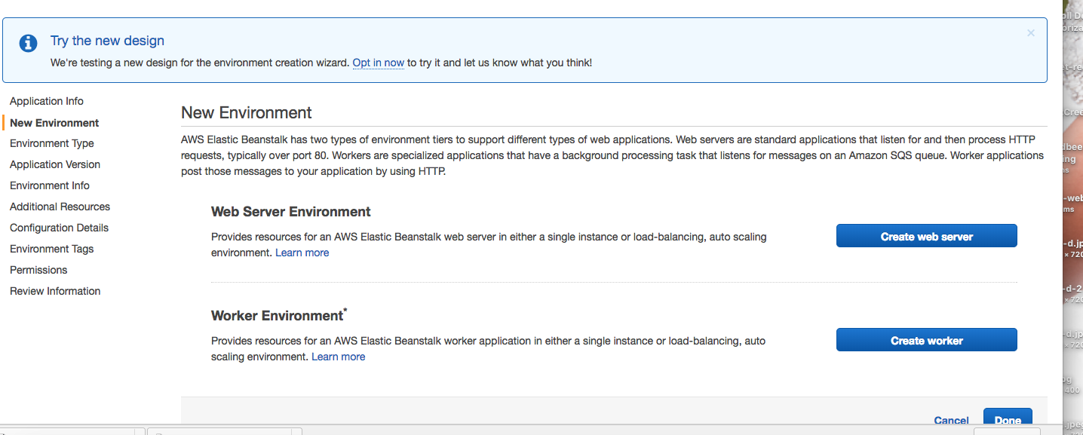Select New Environment in the sidebar
The width and height of the screenshot is (1083, 435).
(54, 123)
